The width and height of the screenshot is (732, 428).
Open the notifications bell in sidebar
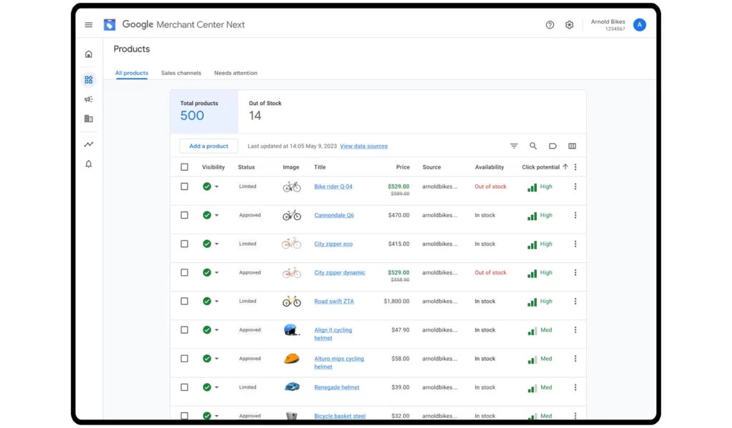point(89,164)
